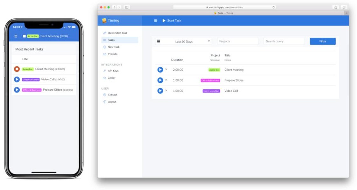Click the Search query field
Viewport: 357px width, 190px height.
[x=284, y=41]
